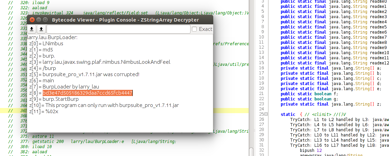Click the z[11] = %02x line
The width and height of the screenshot is (389, 156).
pyautogui.click(x=44, y=111)
